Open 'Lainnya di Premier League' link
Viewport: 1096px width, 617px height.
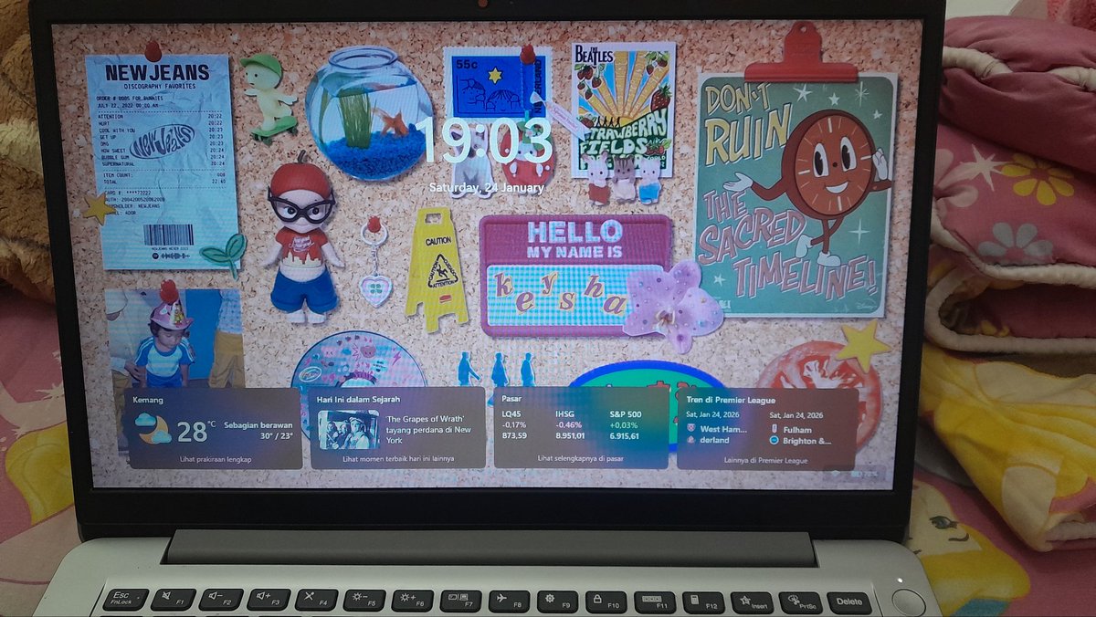[x=766, y=461]
